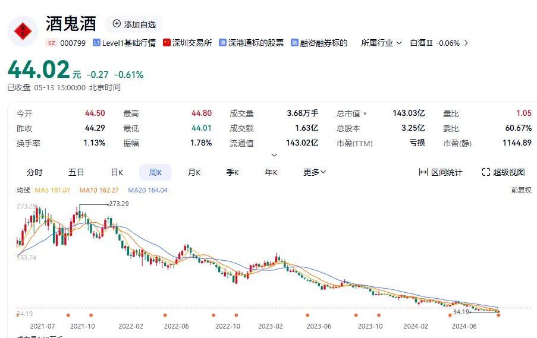Switch to 季K chart tab
Viewport: 537px width, 338px height.
point(233,172)
